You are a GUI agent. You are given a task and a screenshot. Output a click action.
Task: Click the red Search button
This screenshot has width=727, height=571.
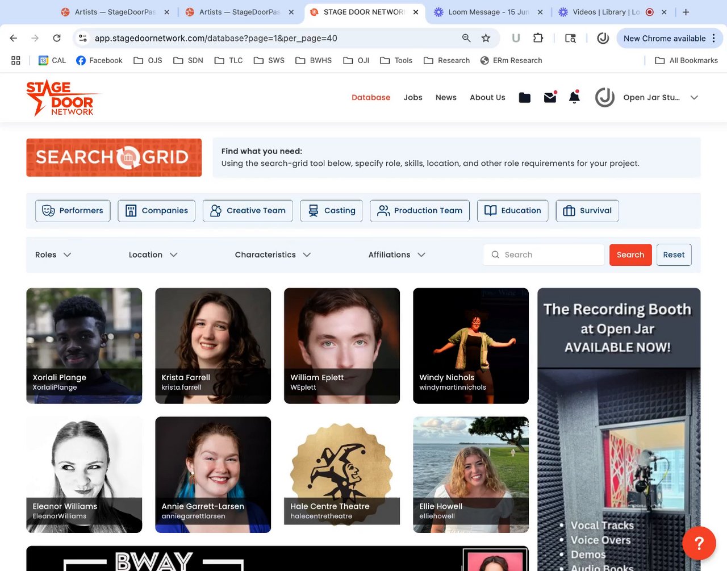coord(630,255)
